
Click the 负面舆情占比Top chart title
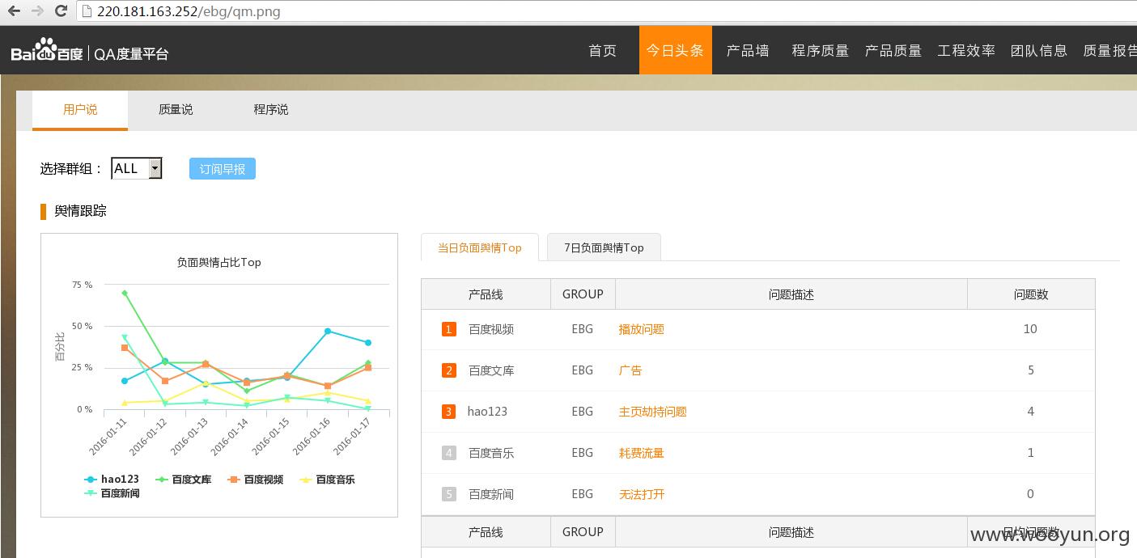[x=218, y=262]
